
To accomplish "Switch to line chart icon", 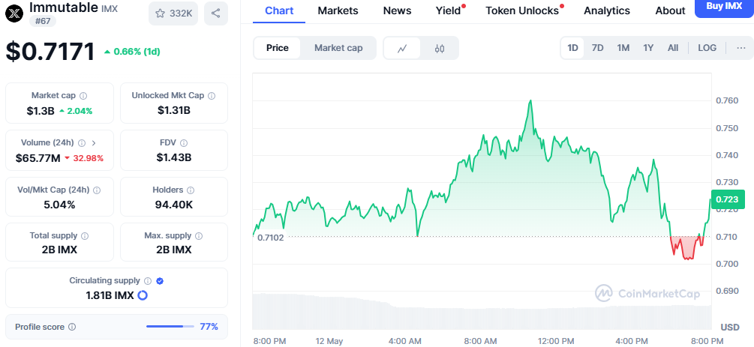I will [x=402, y=48].
